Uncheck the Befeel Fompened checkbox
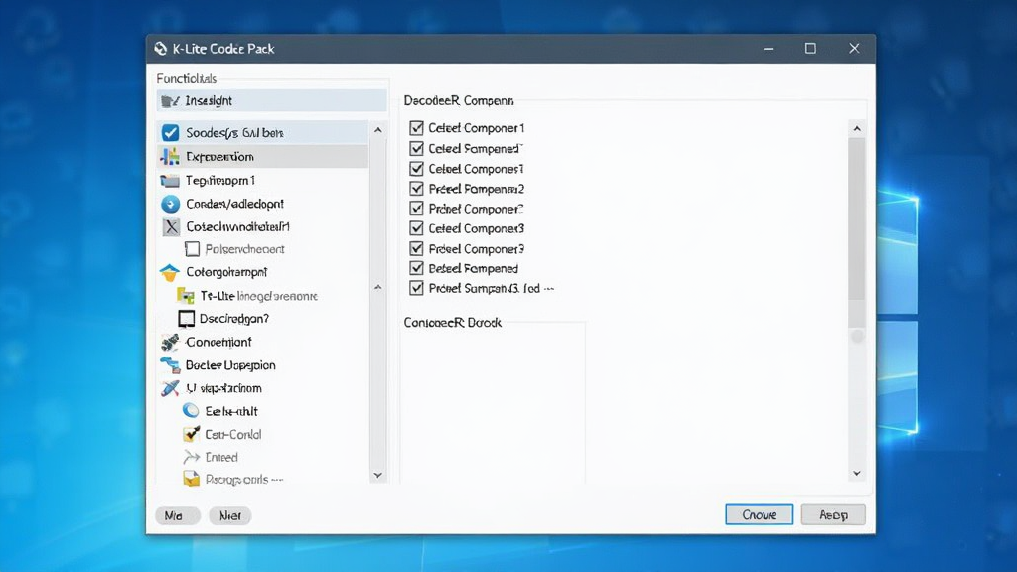The width and height of the screenshot is (1017, 572). pos(416,268)
